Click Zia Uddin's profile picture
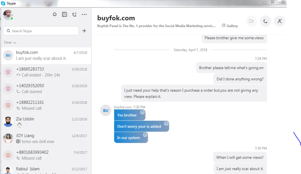The height and width of the screenshot is (174, 301). [x=8, y=122]
